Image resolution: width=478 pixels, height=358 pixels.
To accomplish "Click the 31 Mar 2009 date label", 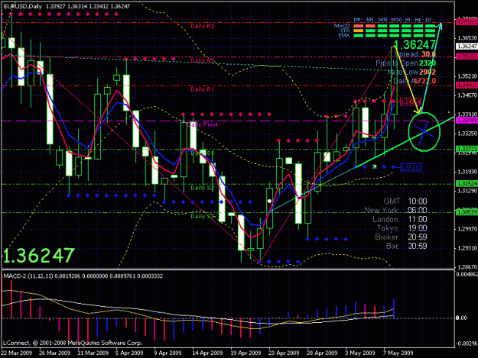I will (93, 353).
